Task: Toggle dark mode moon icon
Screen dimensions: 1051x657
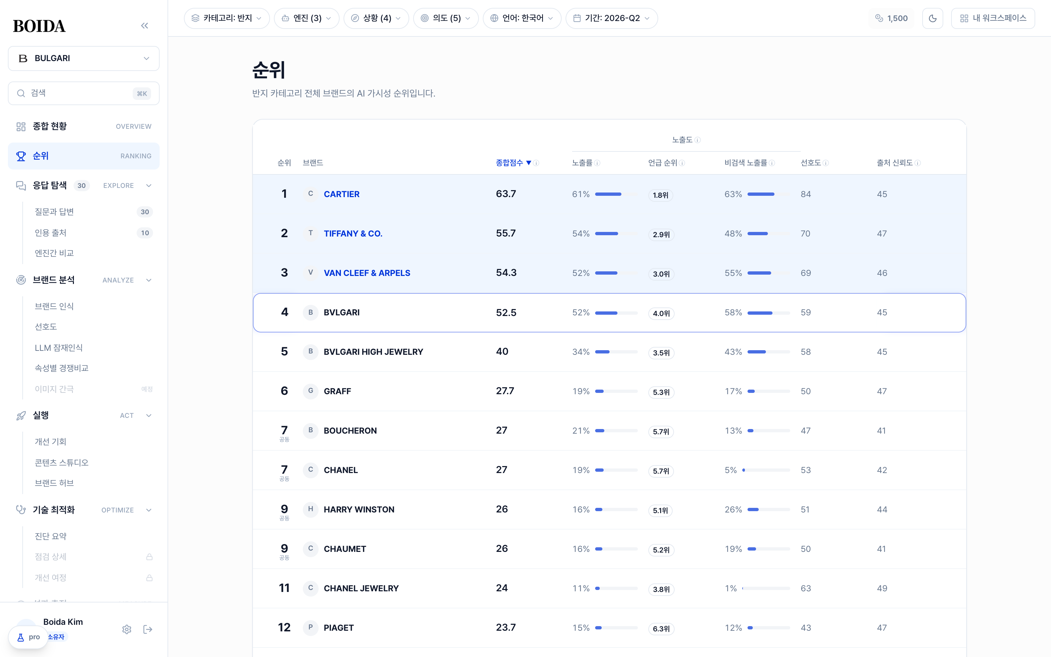Action: tap(932, 18)
